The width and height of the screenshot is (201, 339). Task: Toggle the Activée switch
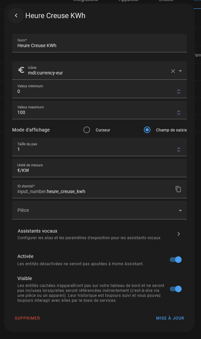pyautogui.click(x=176, y=260)
